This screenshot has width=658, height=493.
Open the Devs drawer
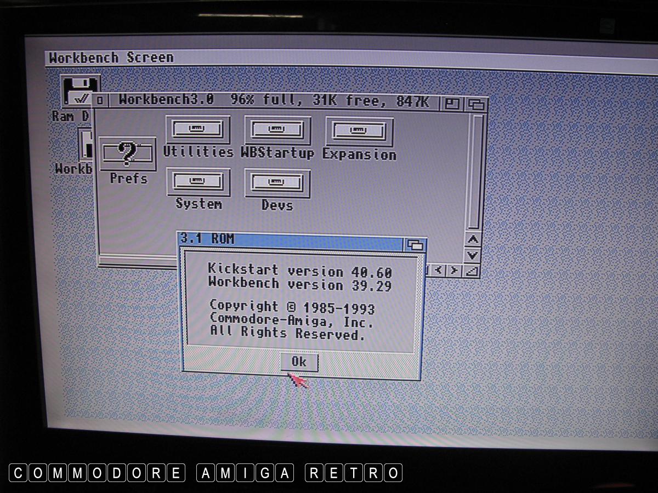tap(277, 184)
